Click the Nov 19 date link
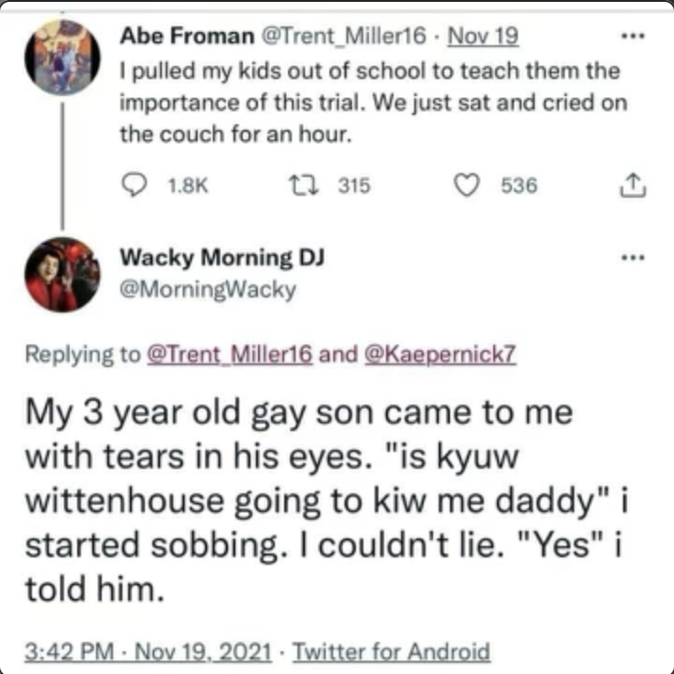This screenshot has width=674, height=674. [481, 38]
